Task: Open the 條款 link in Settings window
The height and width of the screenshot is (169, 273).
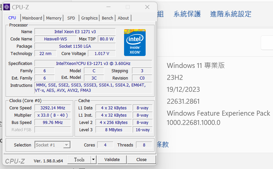Action: [163, 144]
